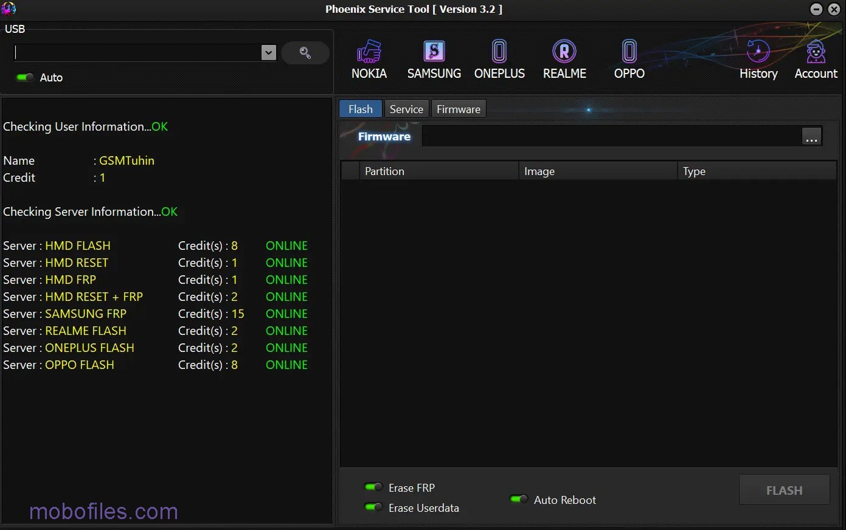This screenshot has height=530, width=846.
Task: Click the partition table select-all header cell
Action: tap(350, 171)
